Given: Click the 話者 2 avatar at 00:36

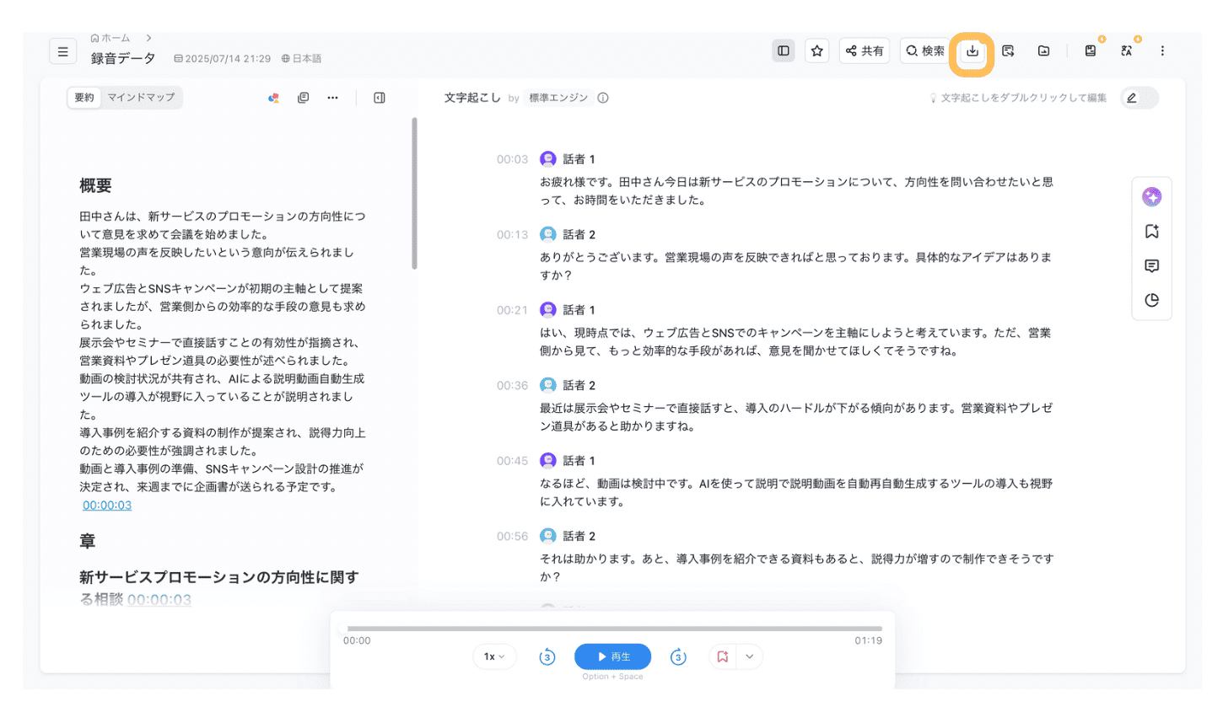Looking at the screenshot, I should point(548,385).
